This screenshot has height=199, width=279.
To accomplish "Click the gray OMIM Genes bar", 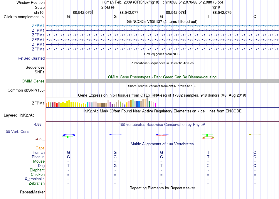I will click(x=162, y=81).
